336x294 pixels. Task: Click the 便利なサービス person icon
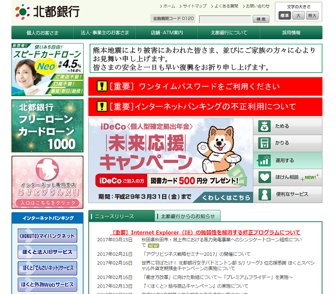[x=265, y=194]
